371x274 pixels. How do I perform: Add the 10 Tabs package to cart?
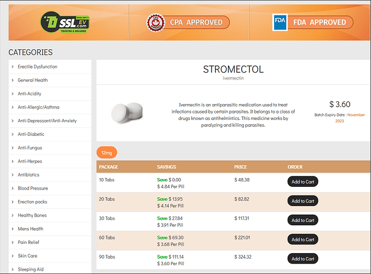coord(302,182)
